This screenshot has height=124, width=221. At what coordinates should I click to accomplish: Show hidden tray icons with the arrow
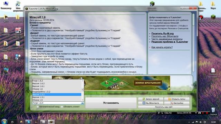189,122
